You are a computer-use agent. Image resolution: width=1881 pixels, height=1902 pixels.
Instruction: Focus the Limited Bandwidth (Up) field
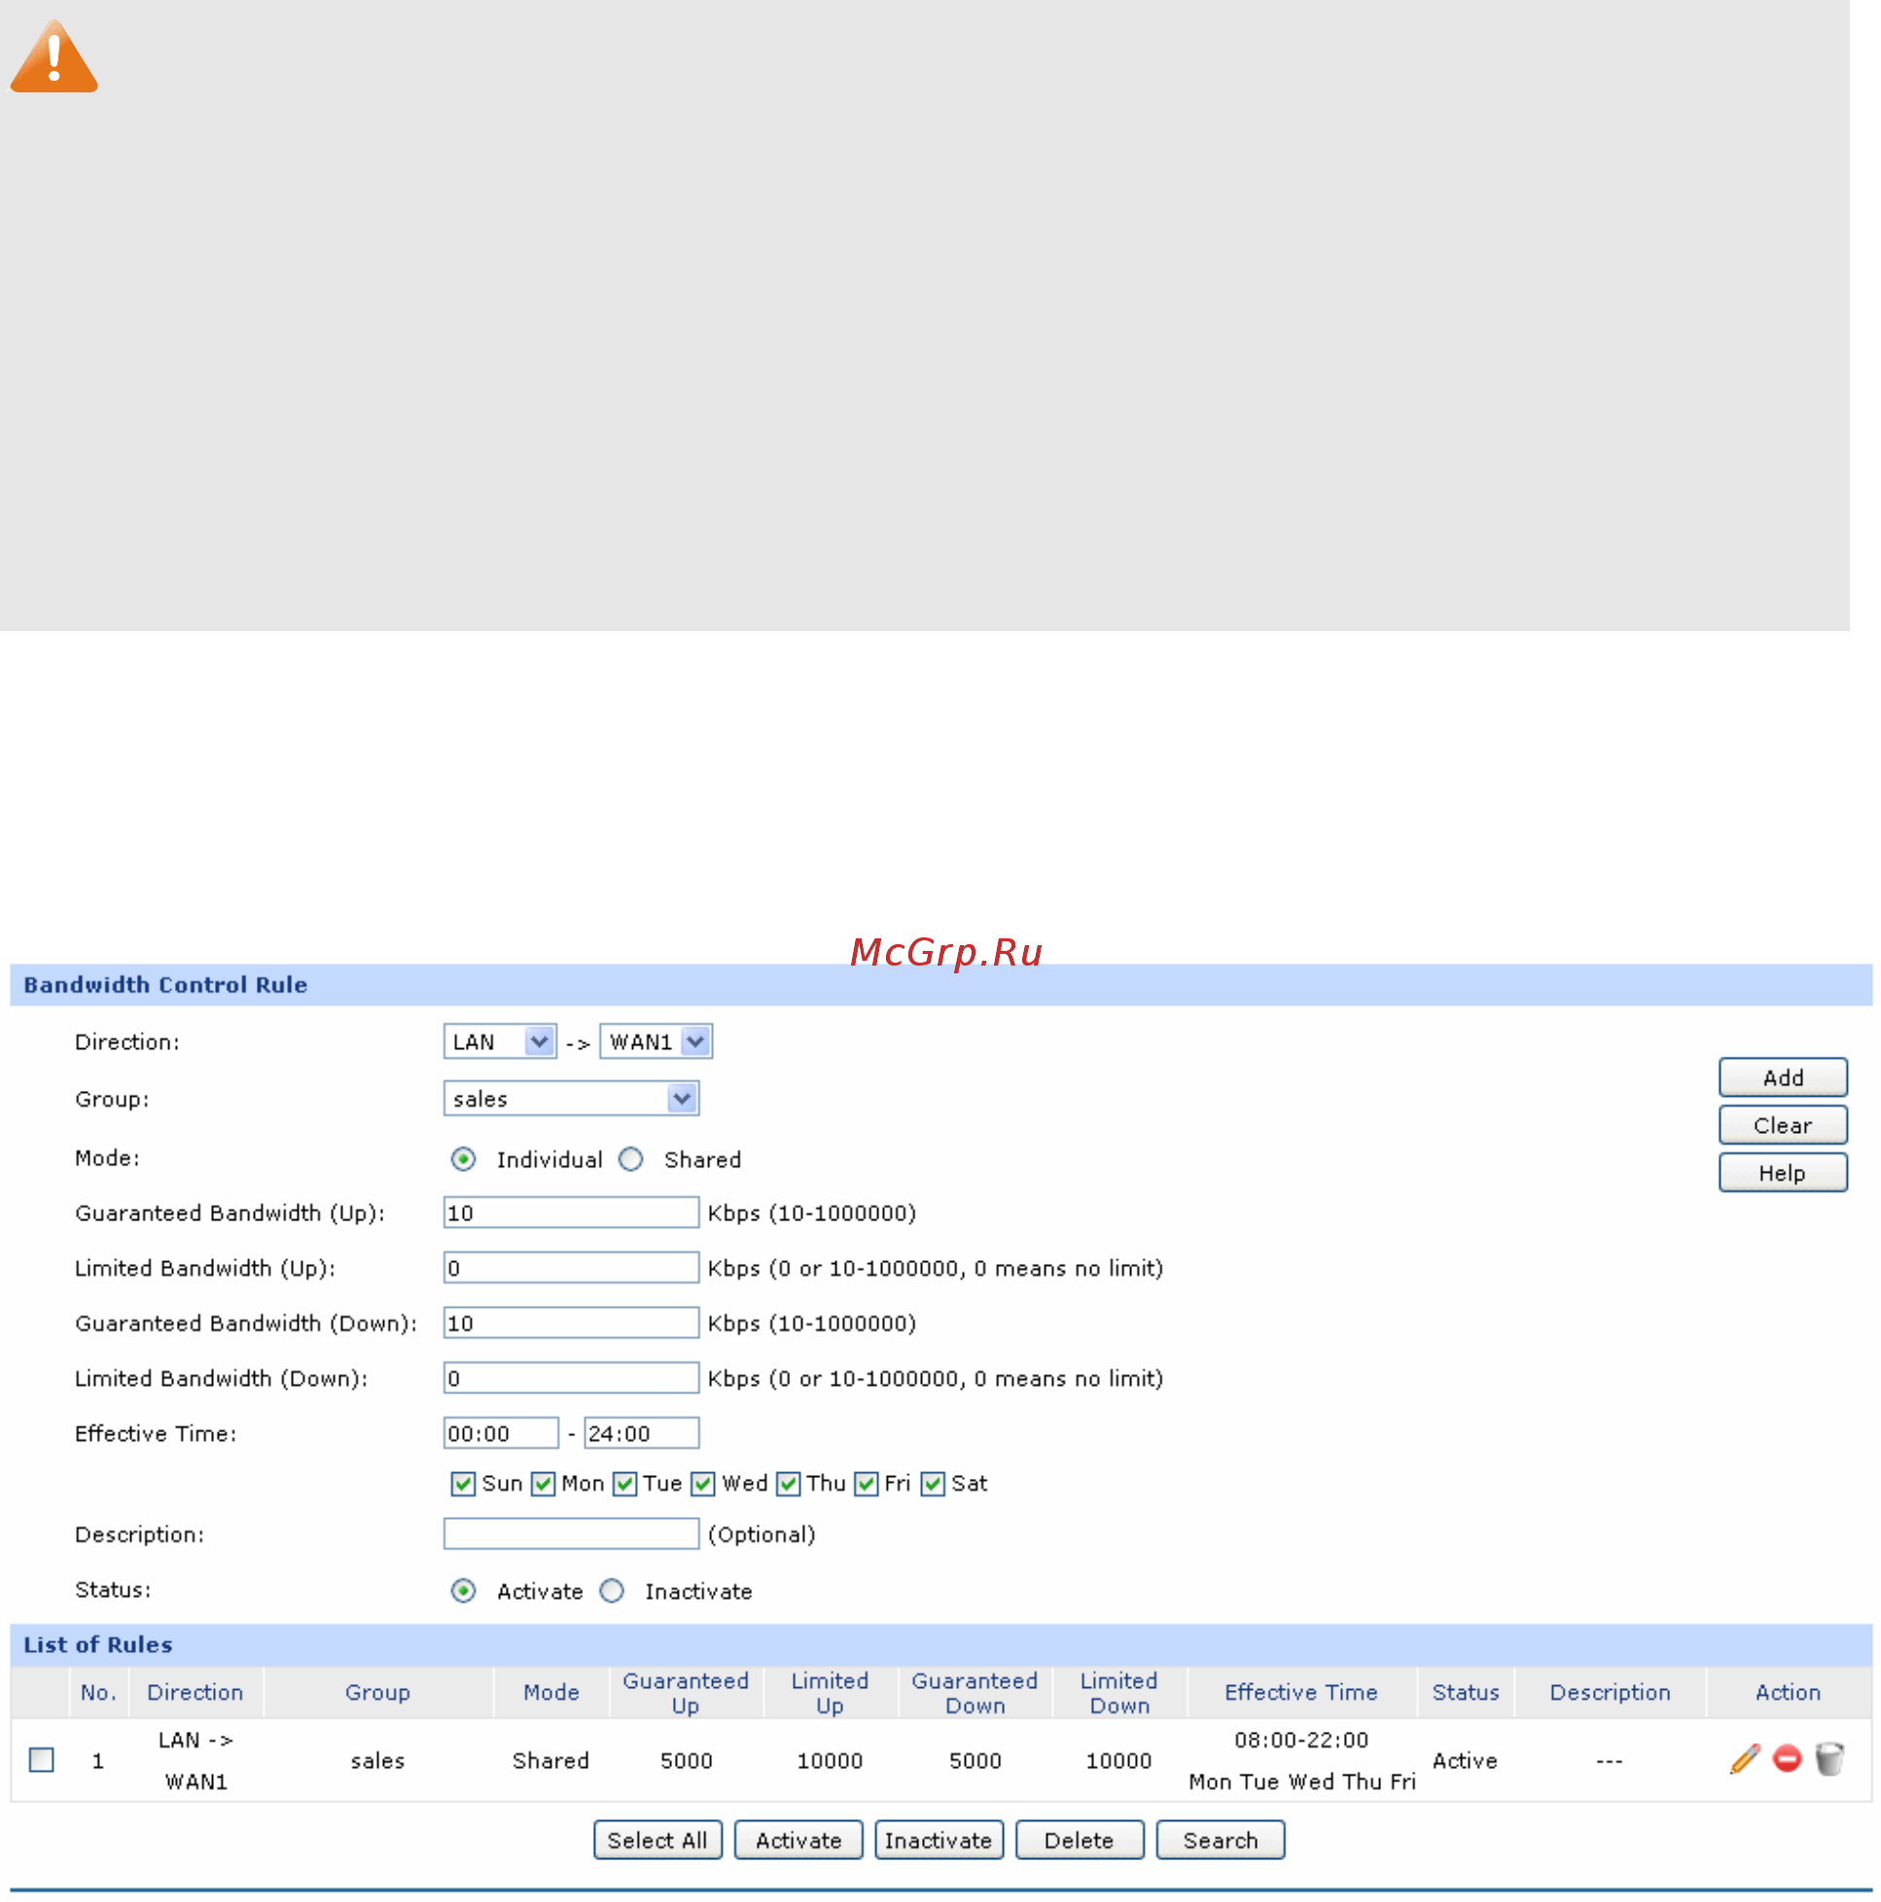[x=571, y=1268]
